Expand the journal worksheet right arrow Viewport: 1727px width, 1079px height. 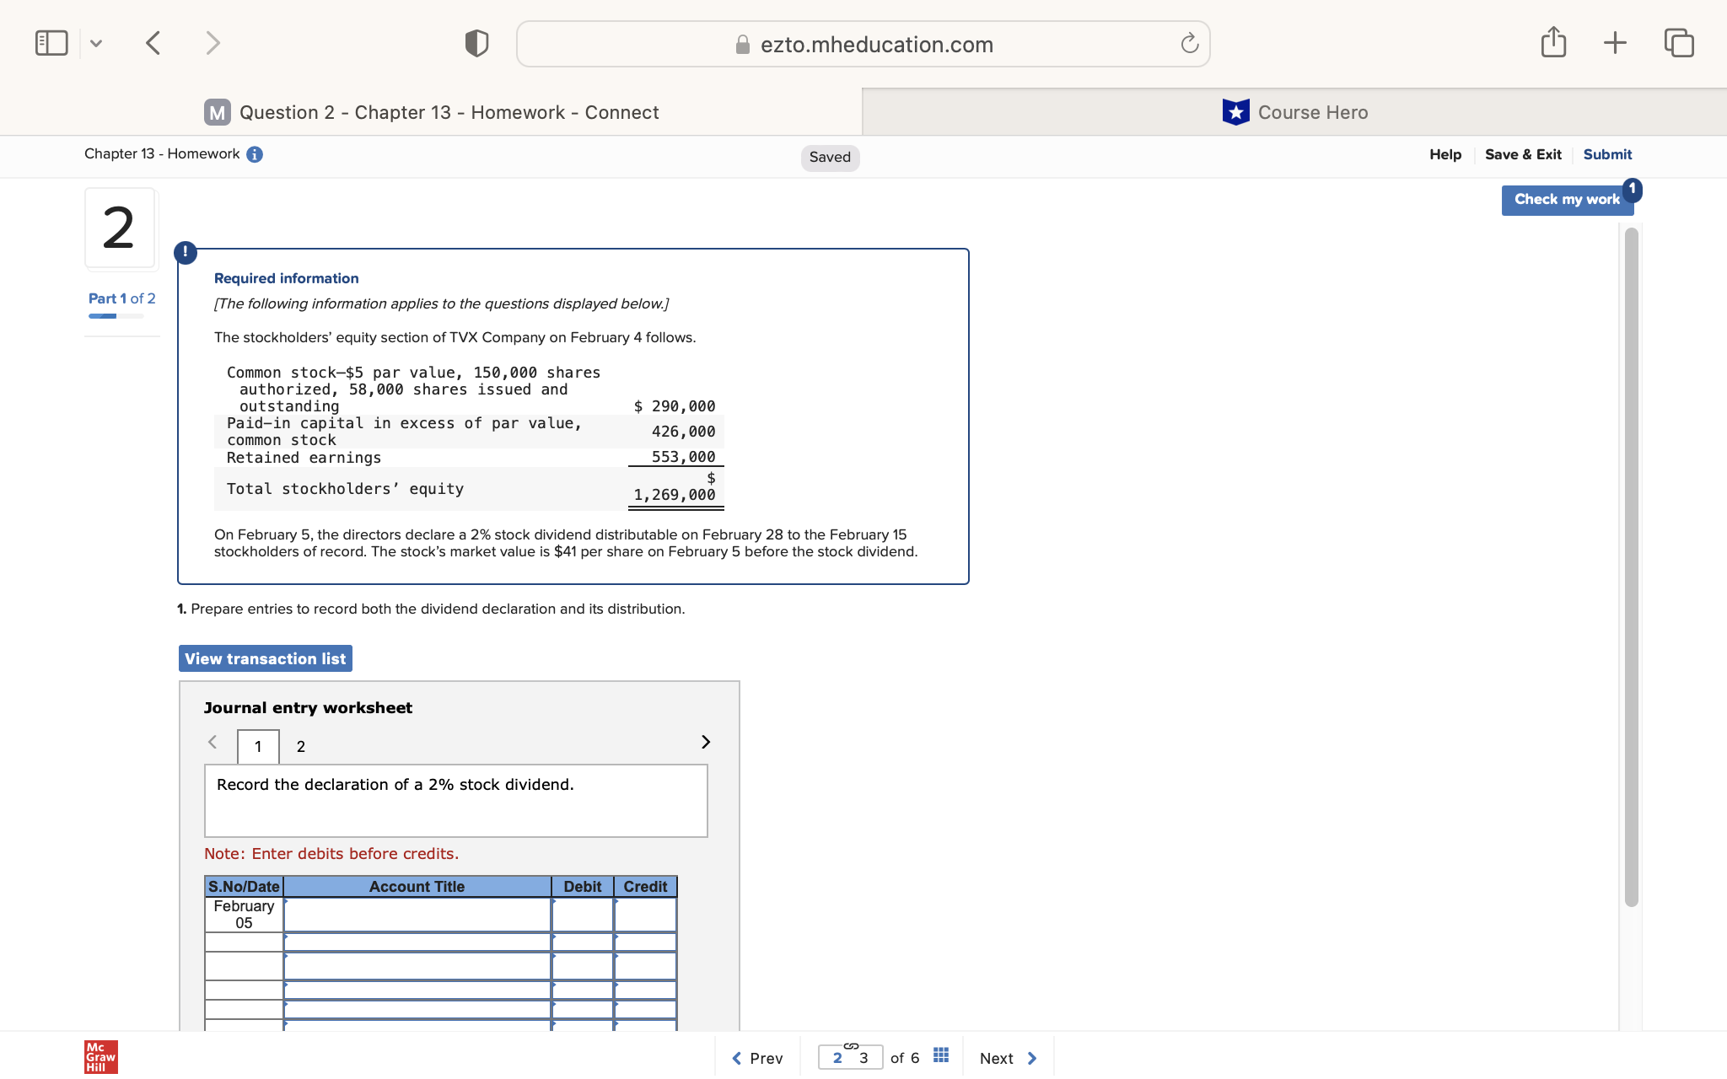point(705,743)
